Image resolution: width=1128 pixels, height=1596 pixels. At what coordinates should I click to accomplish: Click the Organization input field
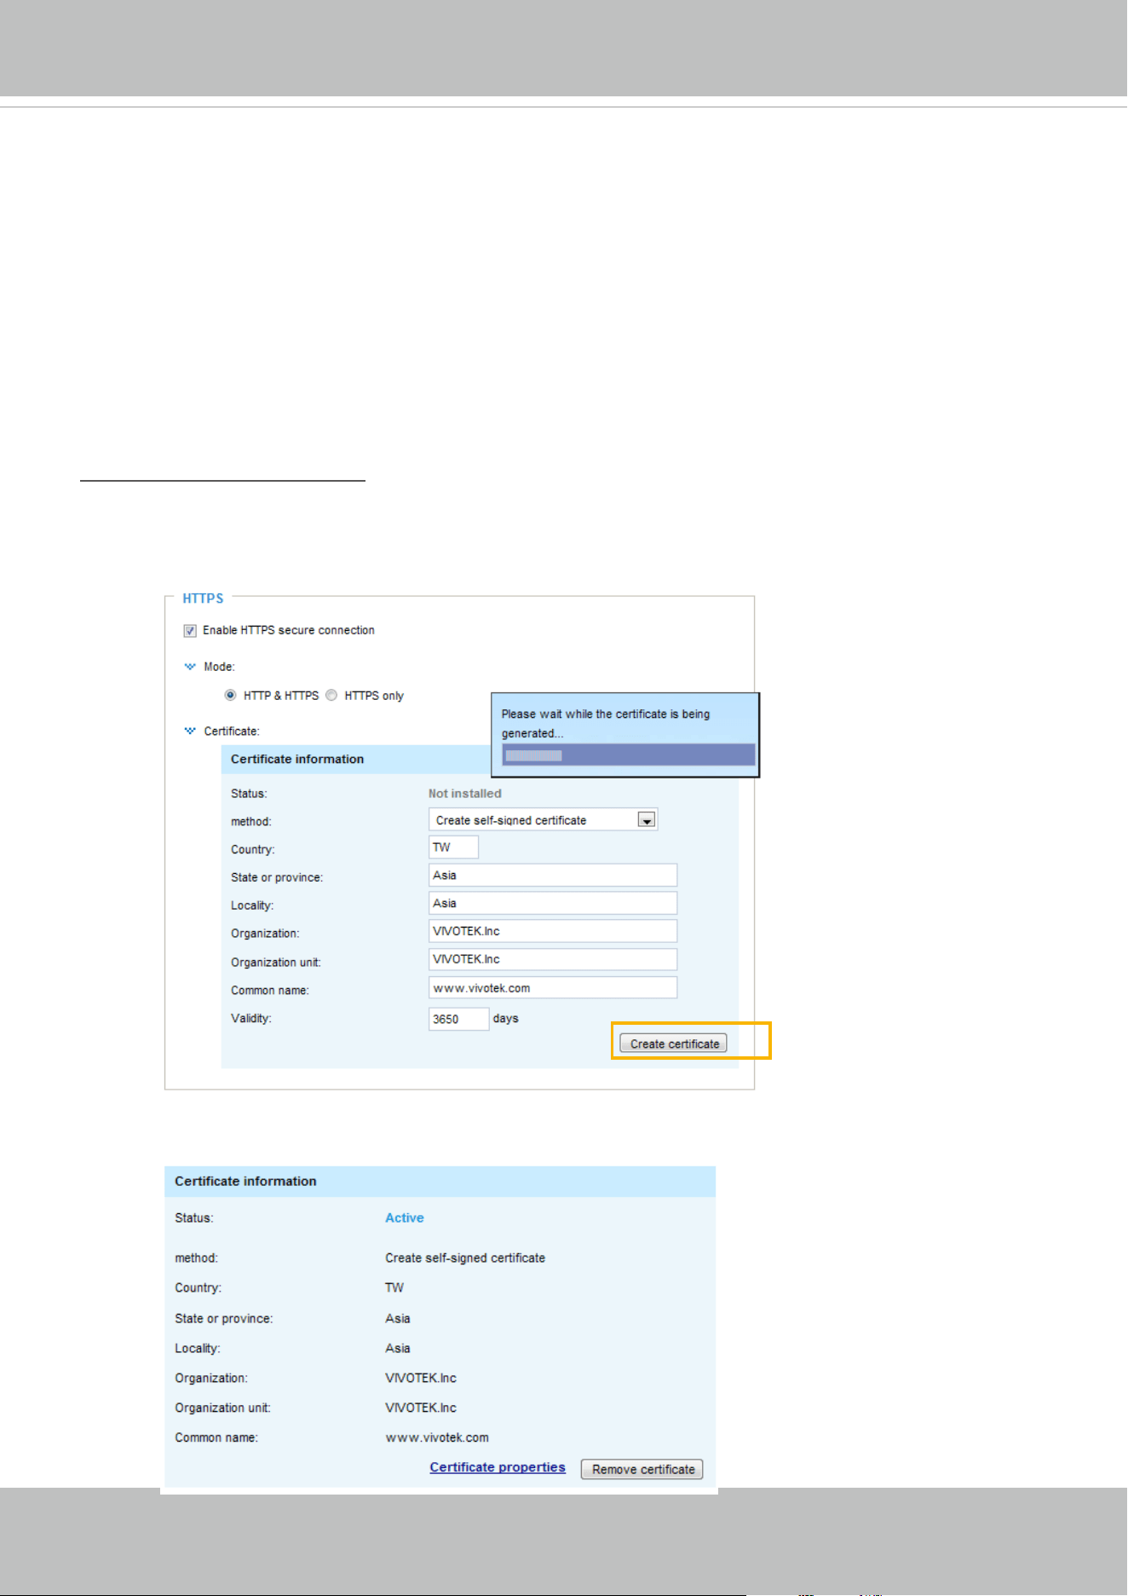553,931
